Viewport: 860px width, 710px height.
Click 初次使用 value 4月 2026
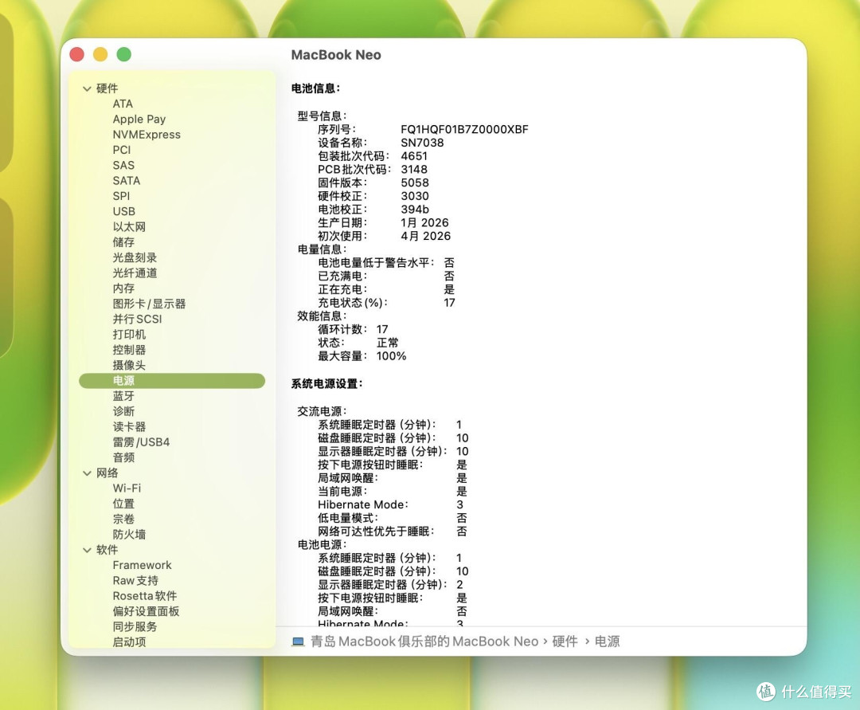pos(425,236)
